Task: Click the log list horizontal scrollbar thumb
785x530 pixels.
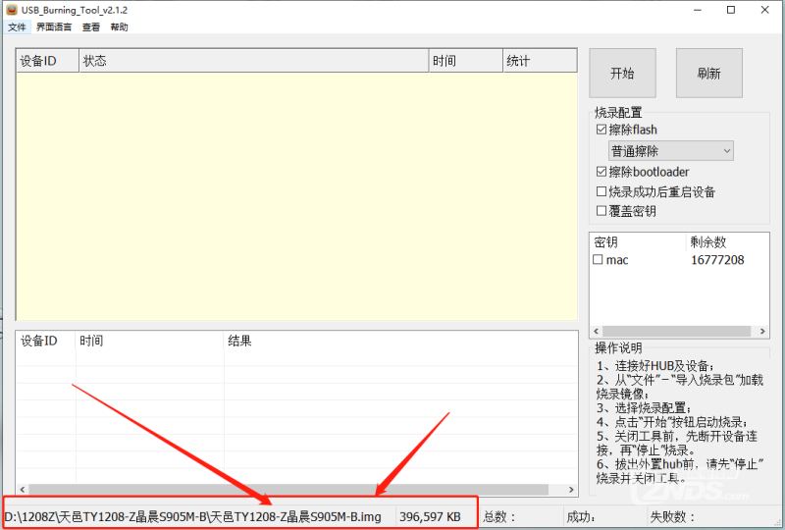Action: pyautogui.click(x=288, y=490)
